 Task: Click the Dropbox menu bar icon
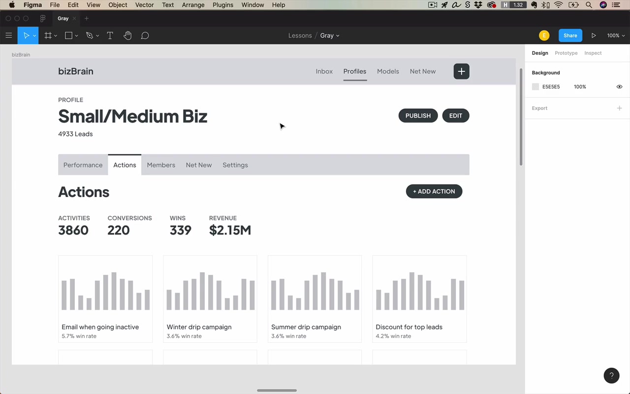(x=478, y=5)
